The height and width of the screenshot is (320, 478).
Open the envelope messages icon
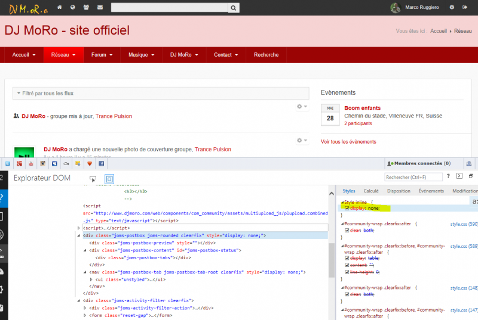coord(100,7)
